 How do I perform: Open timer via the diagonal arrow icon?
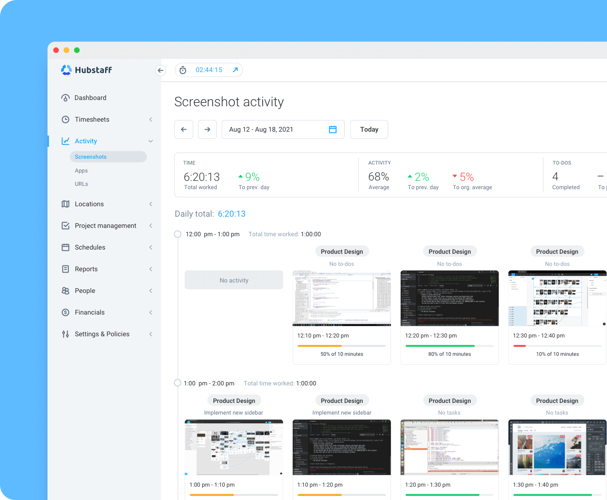pos(235,70)
